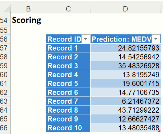Click the cell containing 14.54256942
The width and height of the screenshot is (163, 134).
click(126, 57)
